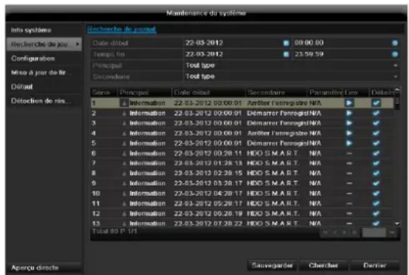Click information type icon in row 1
The height and width of the screenshot is (275, 409).
click(124, 103)
